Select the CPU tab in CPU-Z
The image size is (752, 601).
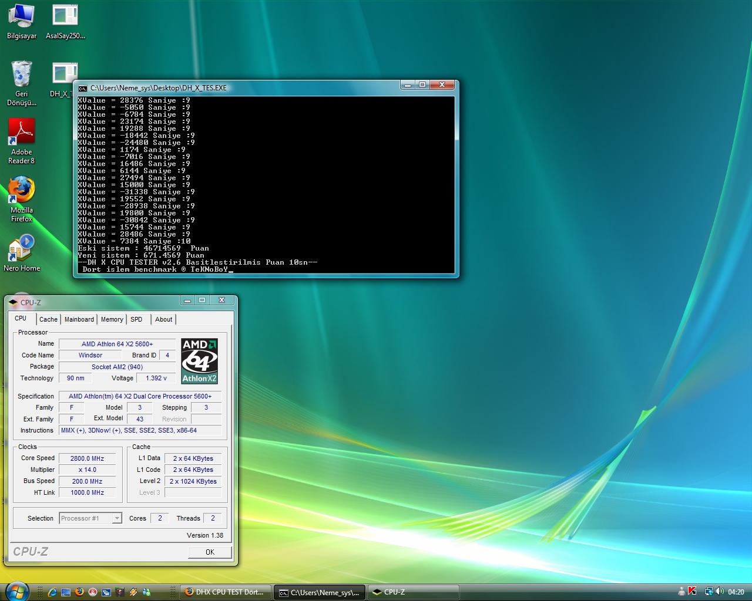[x=22, y=319]
